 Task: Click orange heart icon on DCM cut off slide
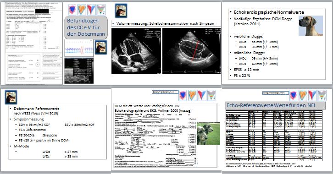point(192,95)
